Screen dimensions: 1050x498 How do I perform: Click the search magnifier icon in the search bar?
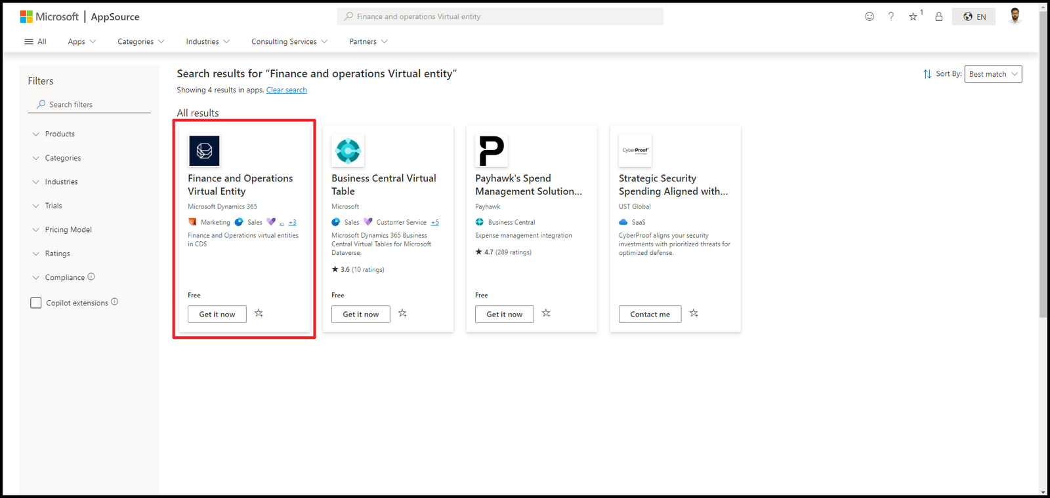tap(348, 16)
